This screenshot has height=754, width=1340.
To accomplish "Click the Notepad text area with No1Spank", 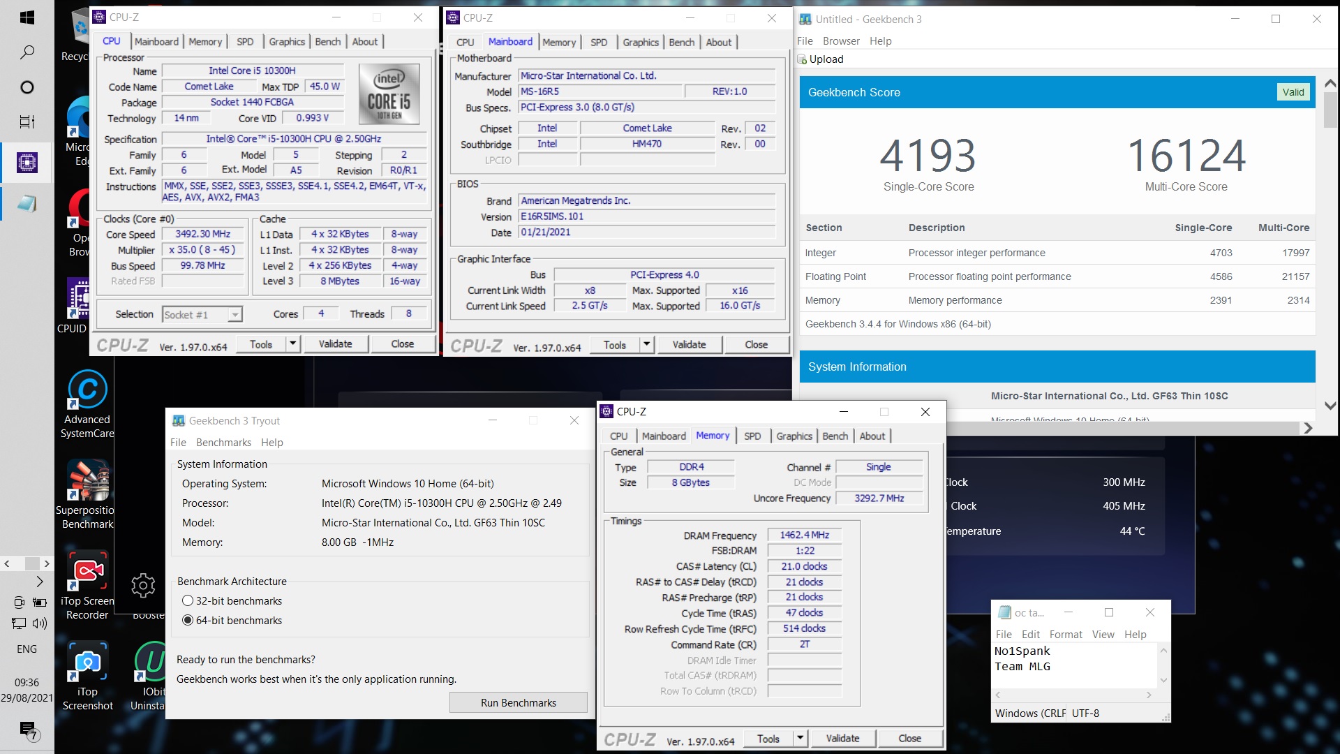I will coord(1075,665).
